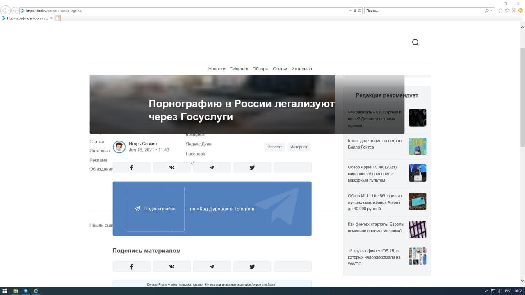
Task: Open article Обзор Apple TV 4K (2021)
Action: pyautogui.click(x=372, y=174)
